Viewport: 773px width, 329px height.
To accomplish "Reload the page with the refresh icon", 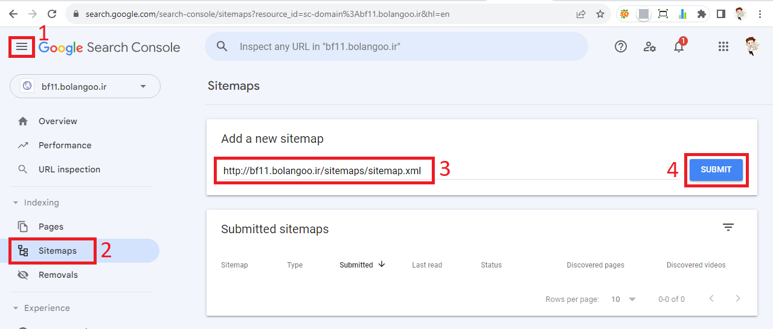I will (52, 13).
